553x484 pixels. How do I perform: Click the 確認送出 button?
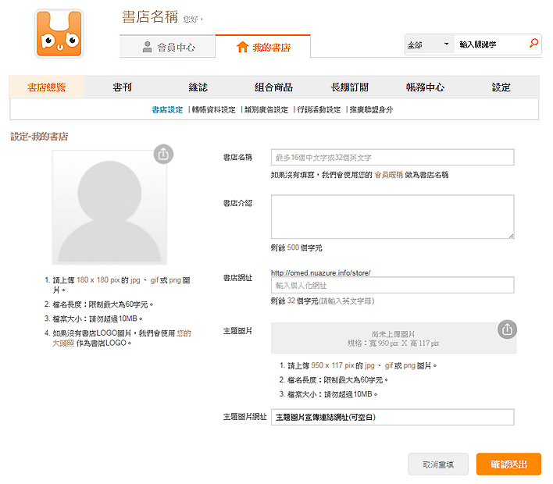coord(508,464)
